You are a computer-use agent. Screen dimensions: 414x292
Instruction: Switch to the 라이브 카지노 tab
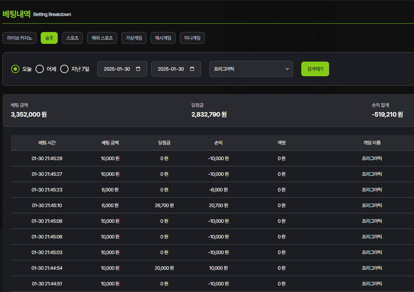coord(19,38)
